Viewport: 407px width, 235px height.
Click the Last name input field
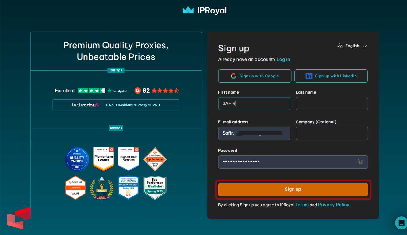coord(331,103)
